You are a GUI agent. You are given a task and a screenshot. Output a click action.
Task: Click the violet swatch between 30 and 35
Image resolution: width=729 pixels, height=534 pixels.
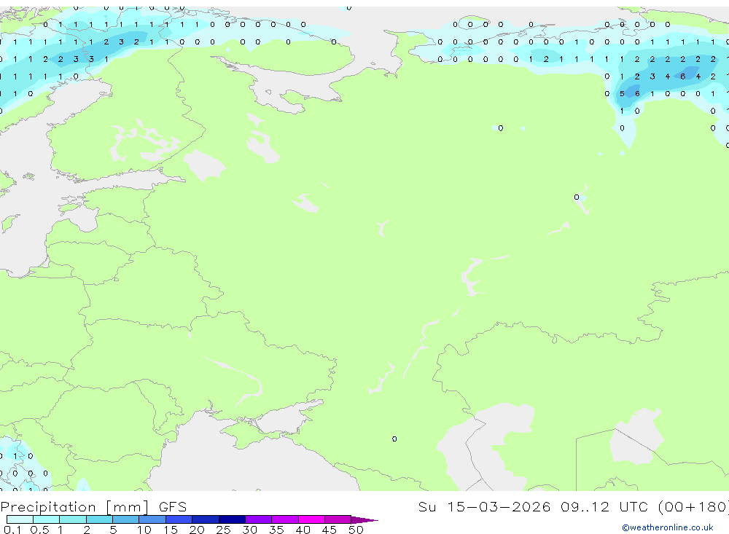pos(259,519)
